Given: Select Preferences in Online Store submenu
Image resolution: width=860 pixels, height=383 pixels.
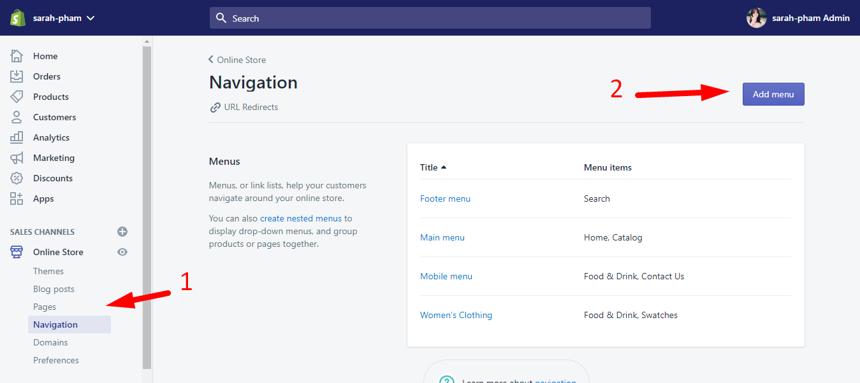Looking at the screenshot, I should coord(56,360).
